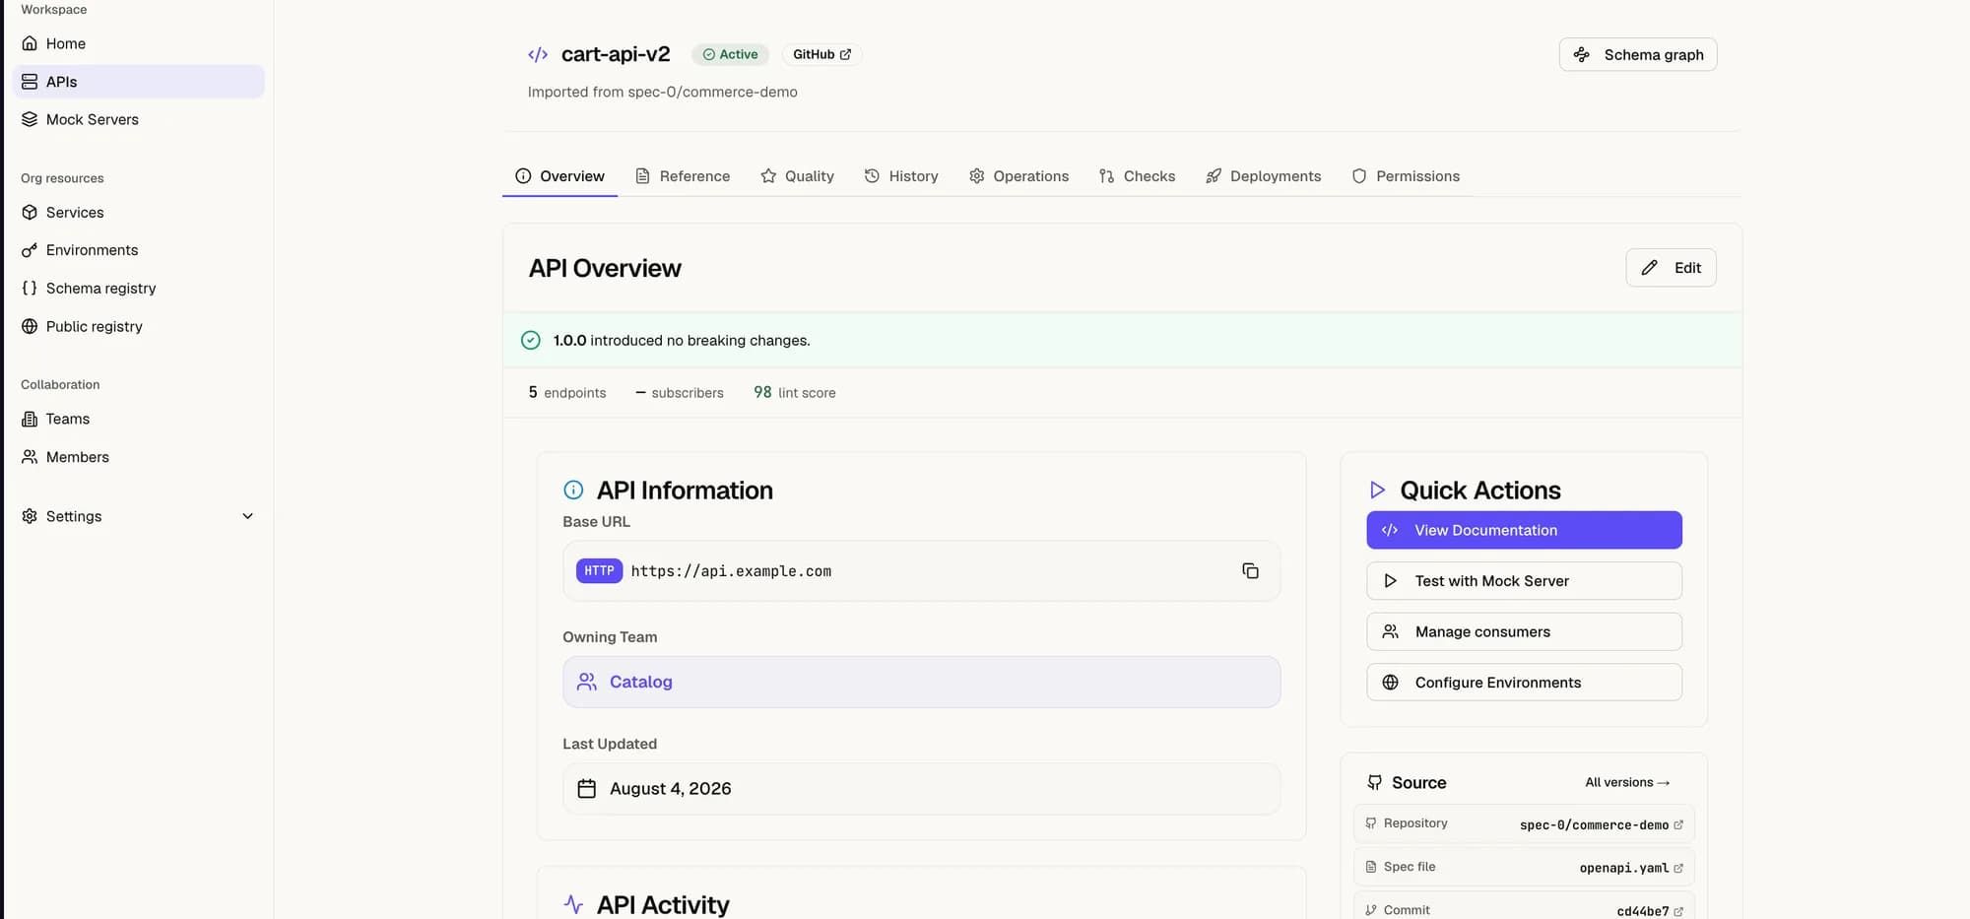Click the 98 lint score stat
Viewport: 1970px width, 919px height.
795,392
